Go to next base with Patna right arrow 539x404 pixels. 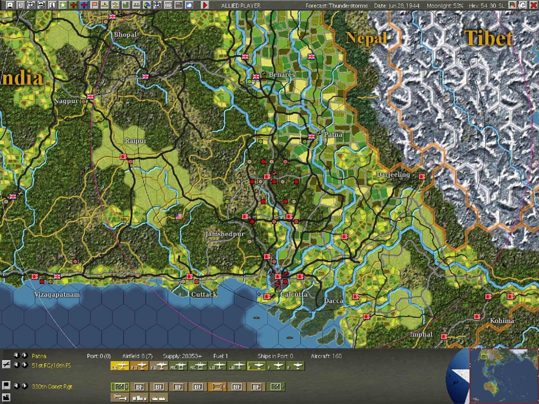click(24, 356)
